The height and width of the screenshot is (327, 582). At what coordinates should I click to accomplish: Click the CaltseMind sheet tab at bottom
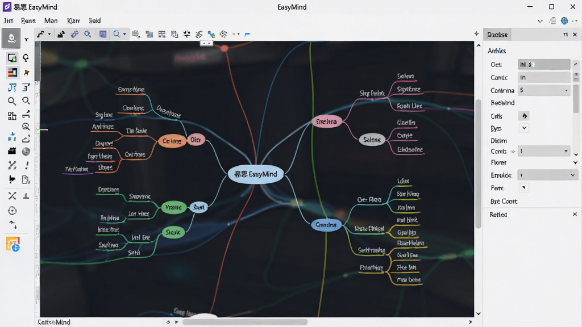[x=54, y=322]
